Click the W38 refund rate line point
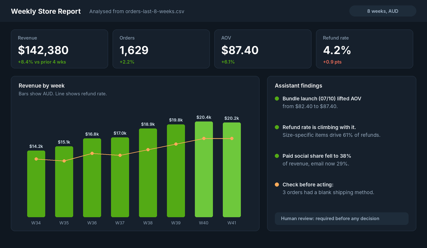 tap(148, 150)
